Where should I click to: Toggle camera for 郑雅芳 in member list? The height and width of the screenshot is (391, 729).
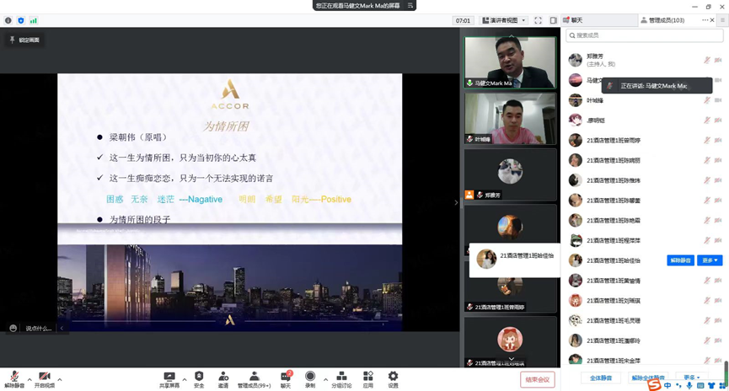tap(718, 60)
